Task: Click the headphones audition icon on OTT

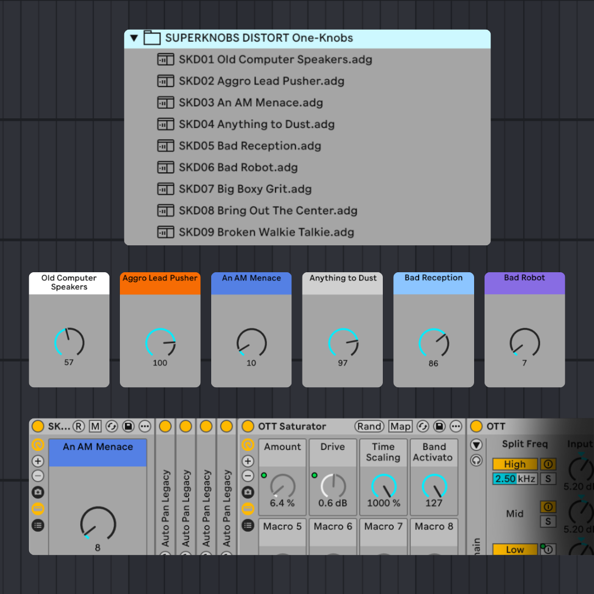Action: 476,460
